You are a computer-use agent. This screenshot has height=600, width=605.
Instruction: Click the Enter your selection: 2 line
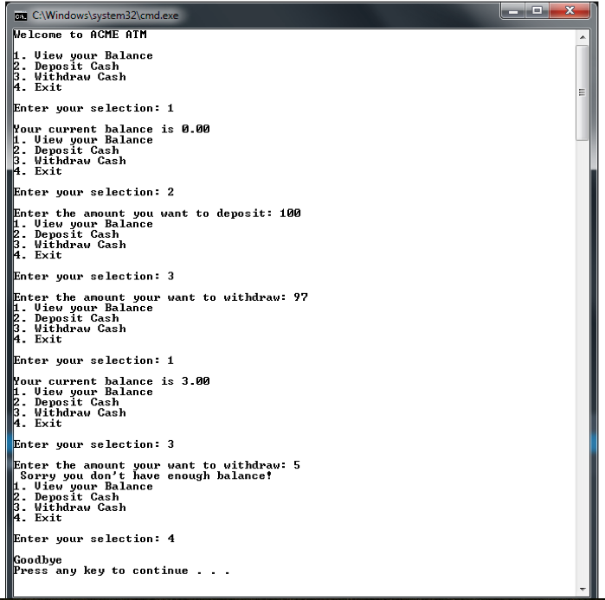coord(93,192)
